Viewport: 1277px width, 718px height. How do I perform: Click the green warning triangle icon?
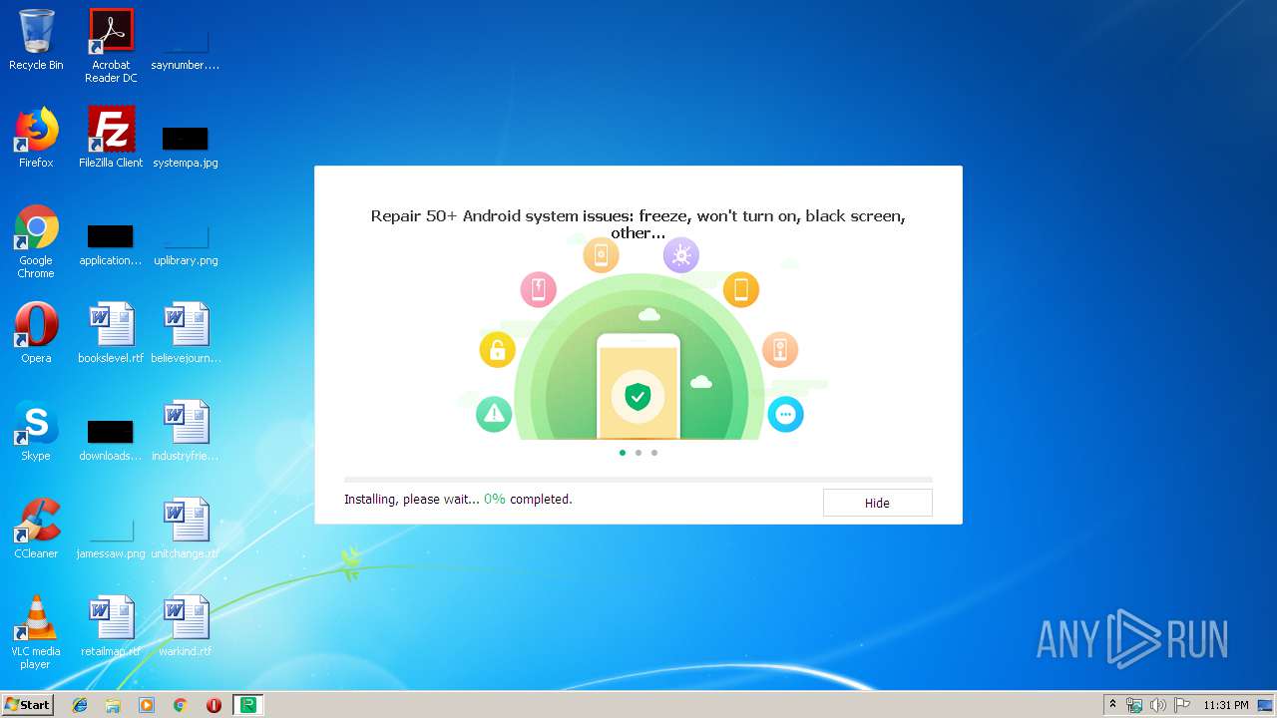(x=494, y=413)
